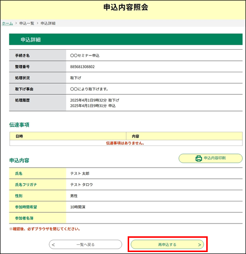Select 申込一覧 in the breadcrumb

click(27, 24)
